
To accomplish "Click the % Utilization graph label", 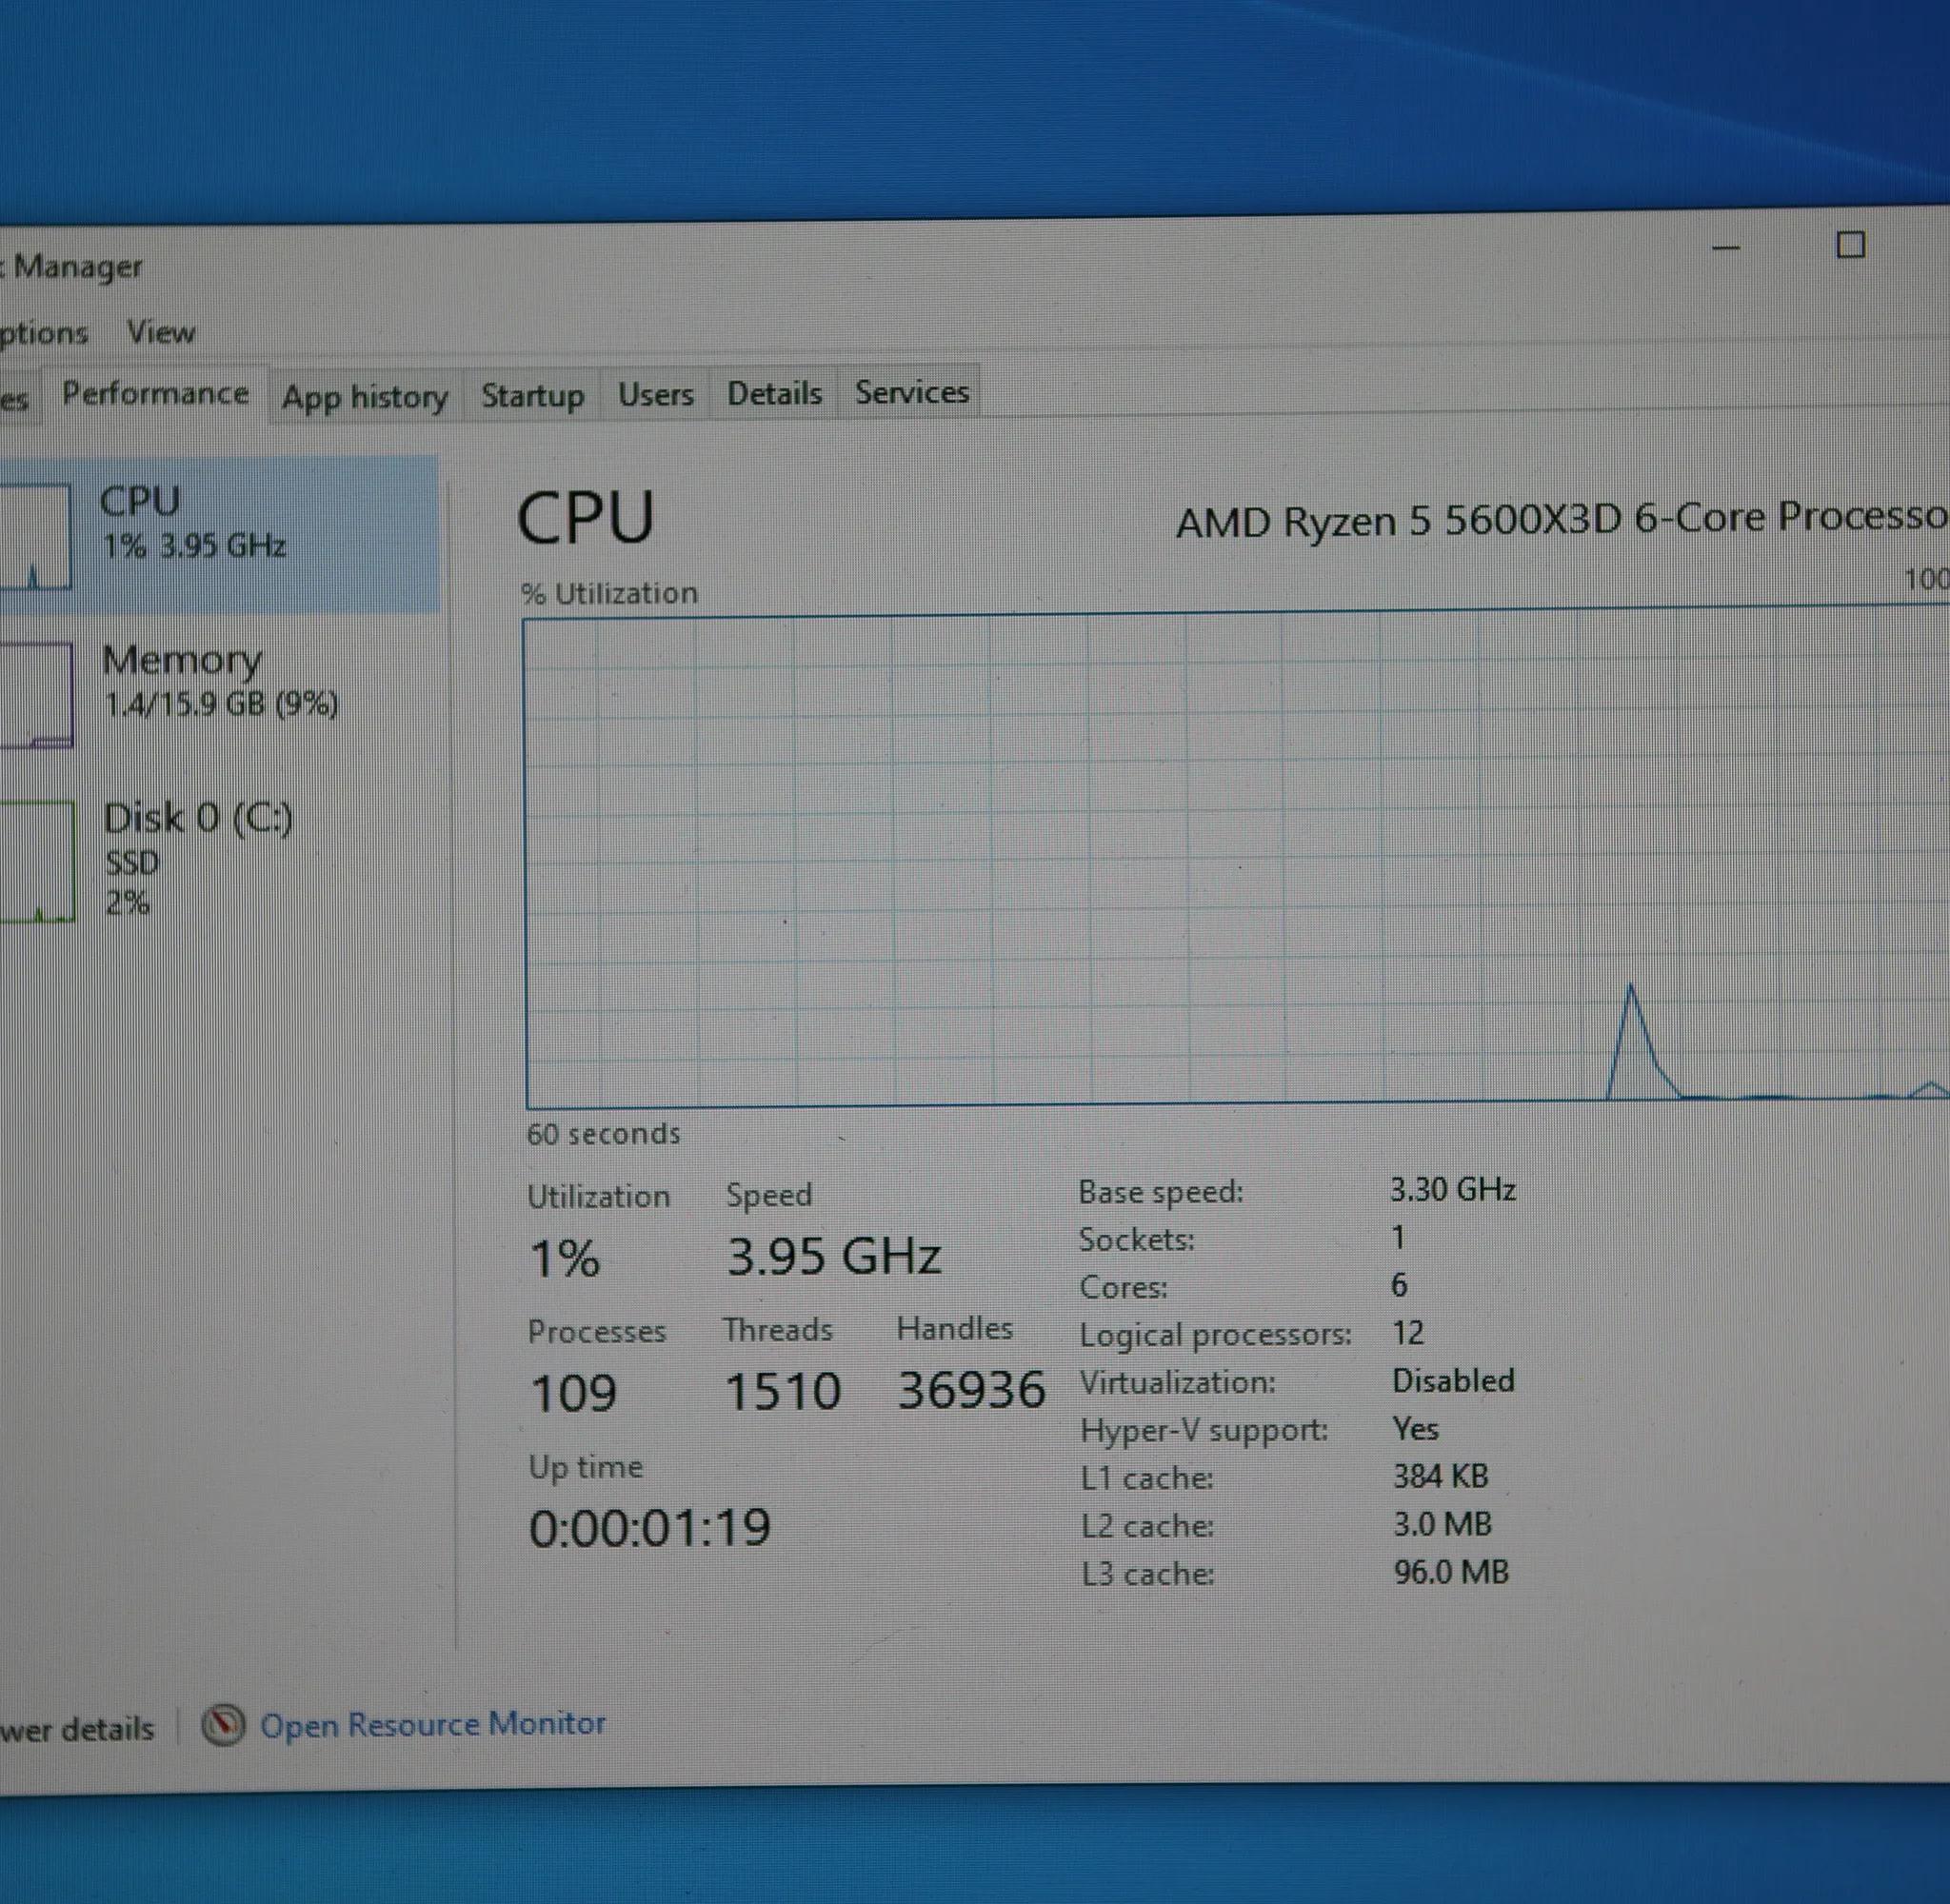I will [x=609, y=593].
